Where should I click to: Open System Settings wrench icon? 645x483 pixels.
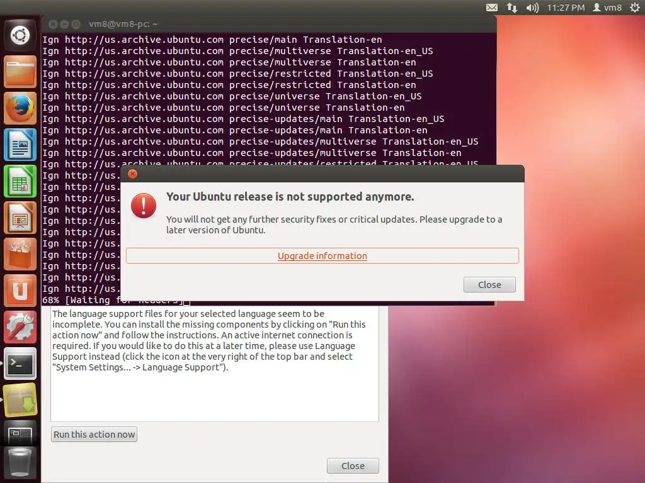point(20,327)
